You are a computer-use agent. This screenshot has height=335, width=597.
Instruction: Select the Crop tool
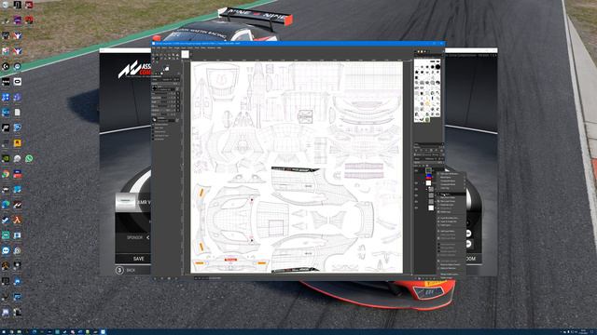tap(170, 55)
